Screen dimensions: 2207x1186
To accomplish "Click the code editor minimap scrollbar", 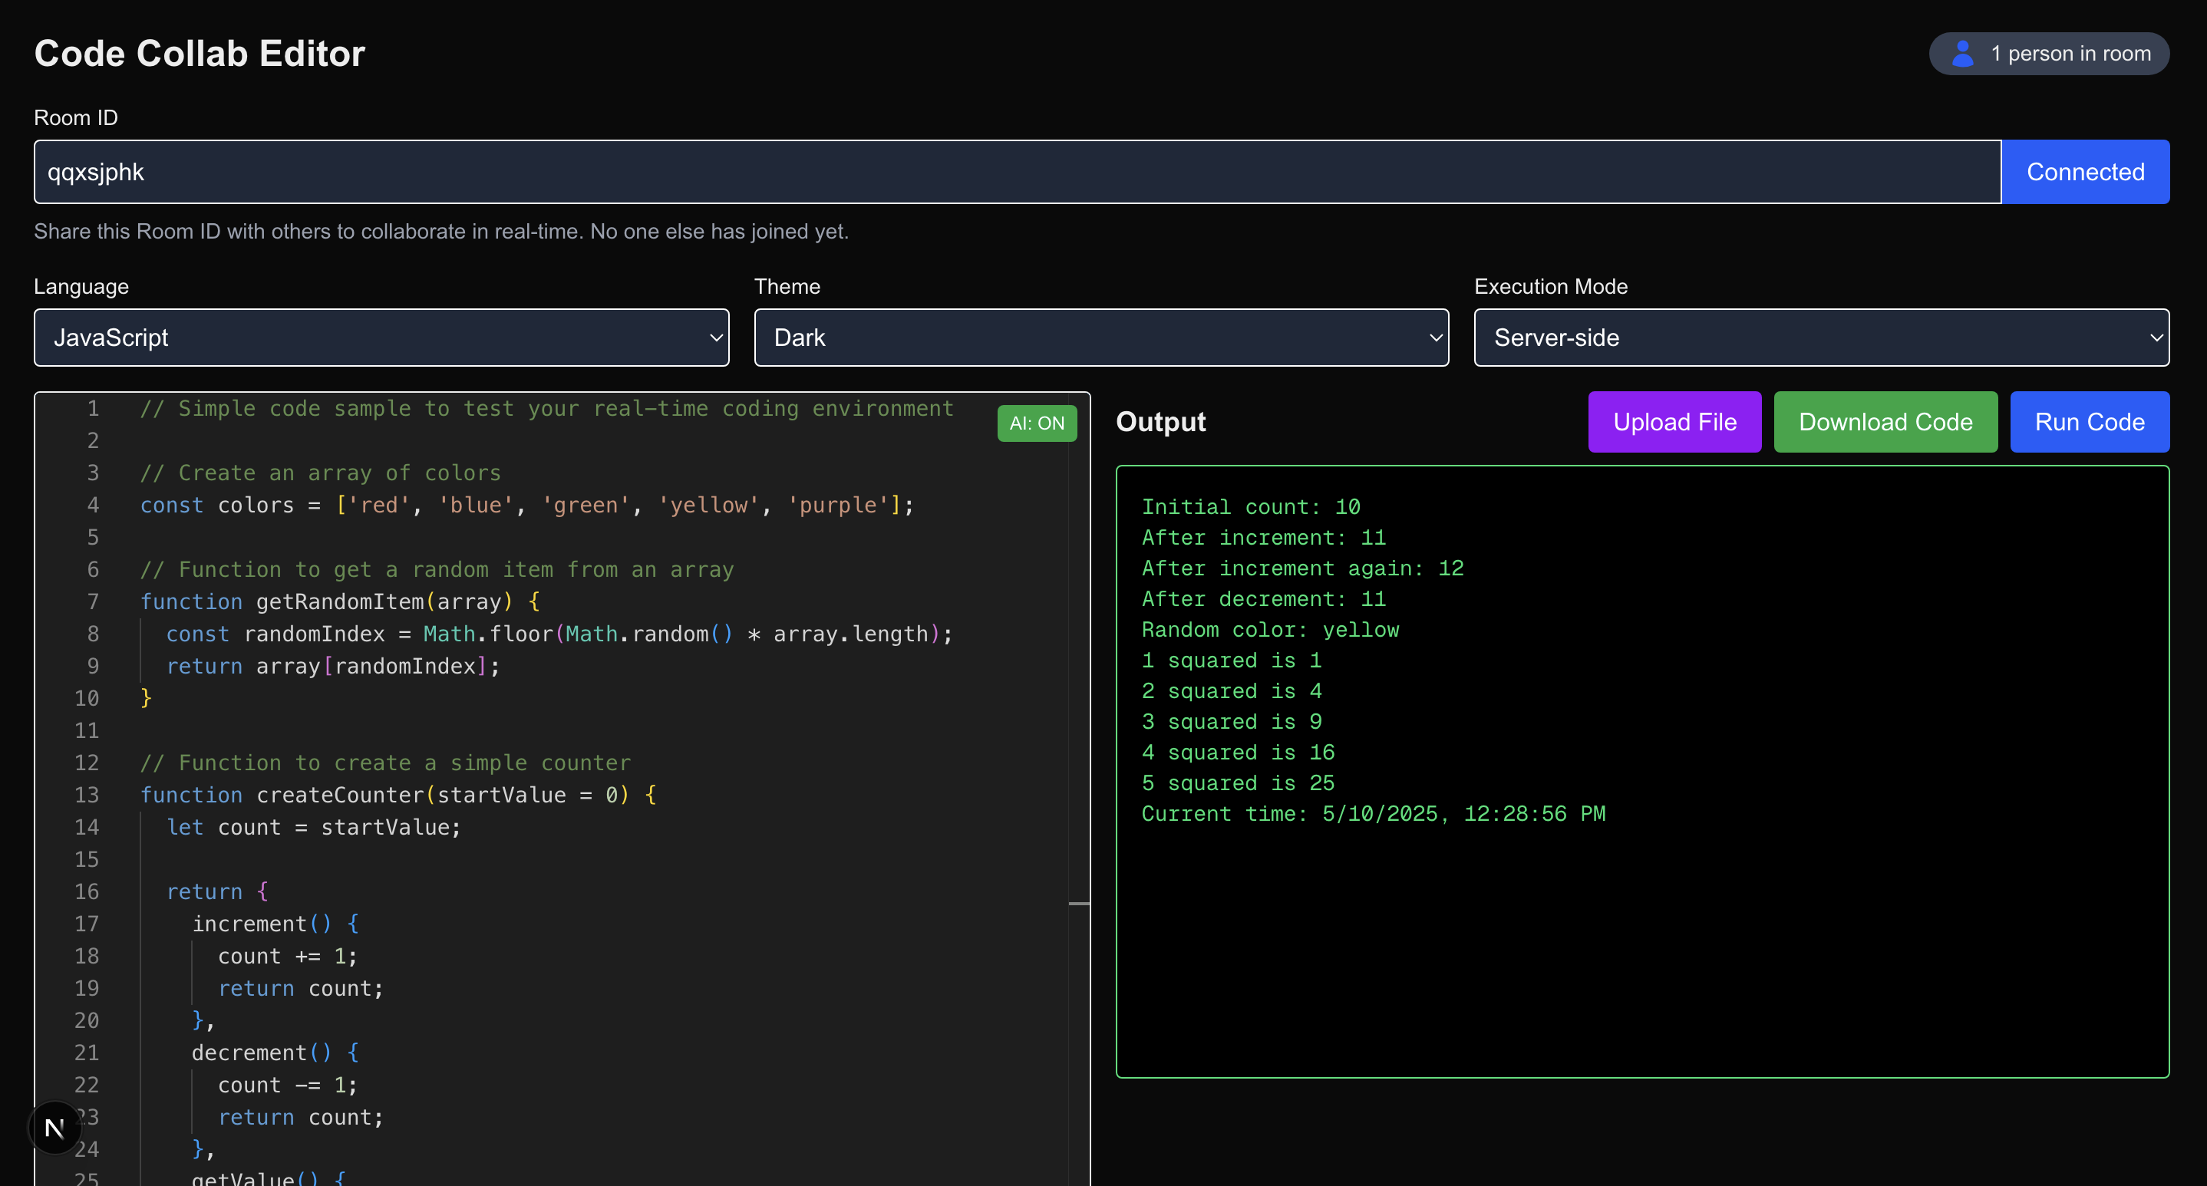I will click(1079, 903).
